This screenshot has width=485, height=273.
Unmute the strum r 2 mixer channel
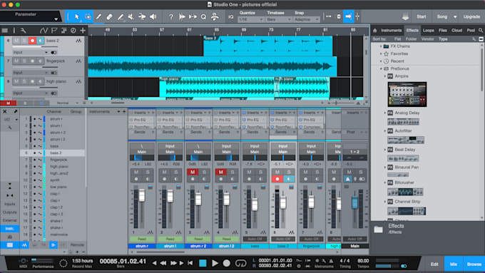click(x=193, y=172)
